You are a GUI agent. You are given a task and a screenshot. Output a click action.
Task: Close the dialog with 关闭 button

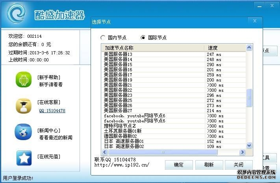(239, 165)
